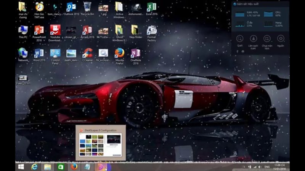Click the Nguồn power button in widget
Image resolution: width=305 pixels, height=171 pixels.
[x=281, y=41]
